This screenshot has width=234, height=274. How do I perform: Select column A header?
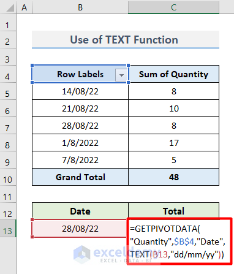(25, 7)
